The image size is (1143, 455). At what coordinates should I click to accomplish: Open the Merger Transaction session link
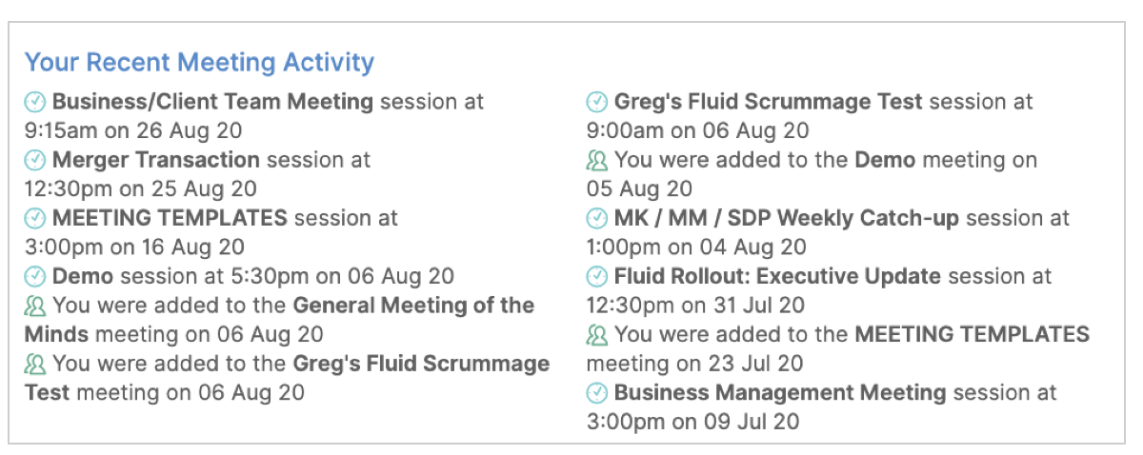click(x=156, y=160)
